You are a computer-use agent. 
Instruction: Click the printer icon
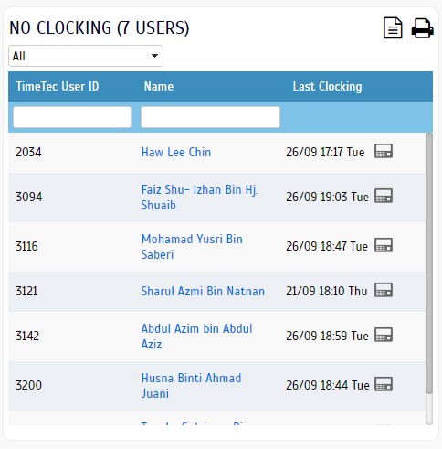(423, 28)
